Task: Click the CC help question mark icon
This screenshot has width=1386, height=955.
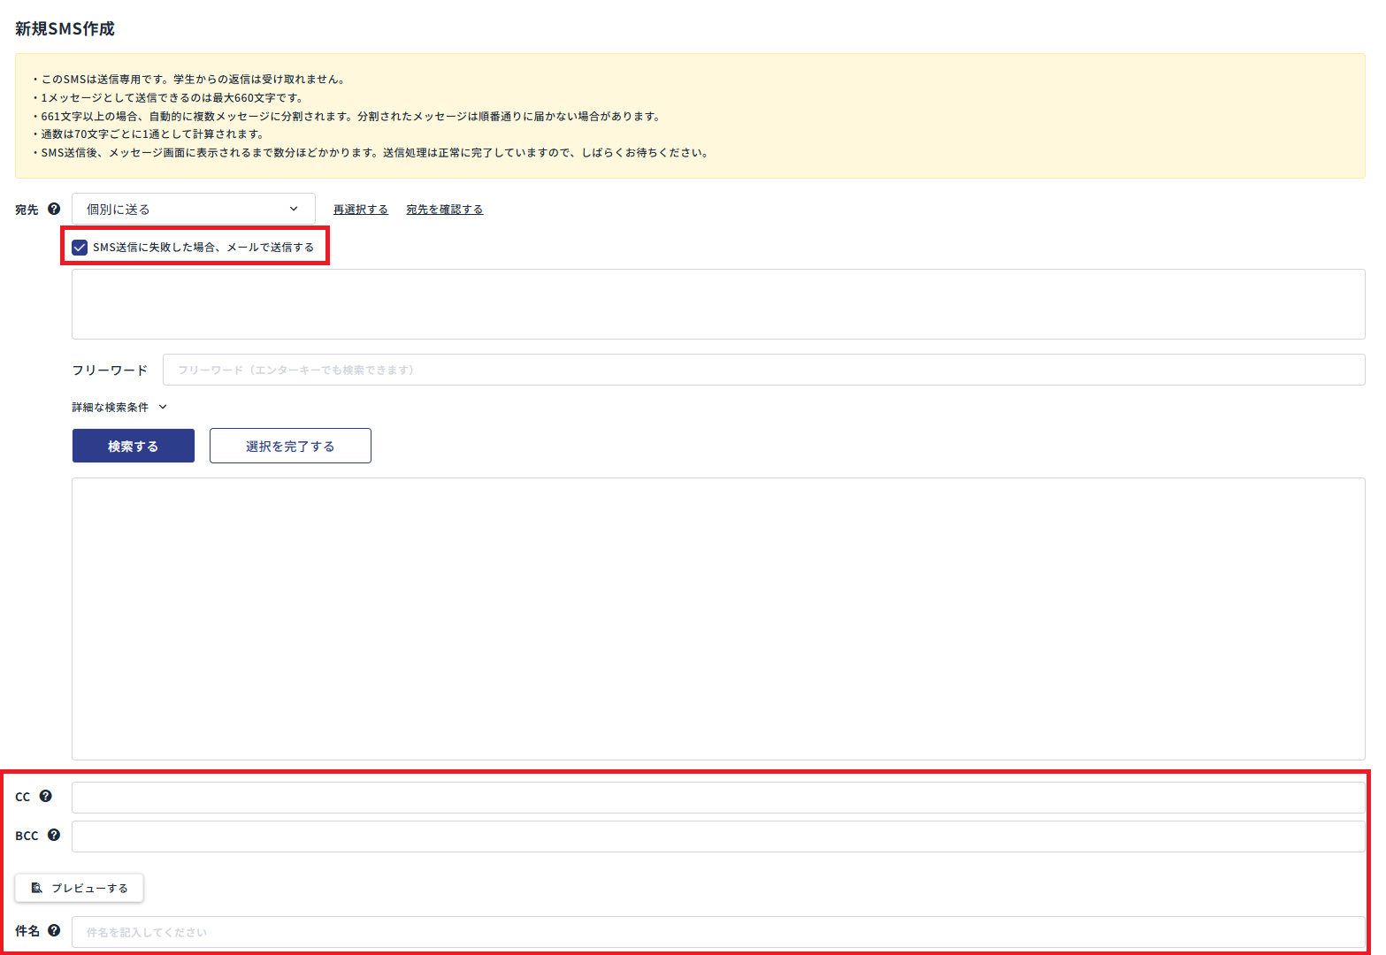Action: (46, 796)
